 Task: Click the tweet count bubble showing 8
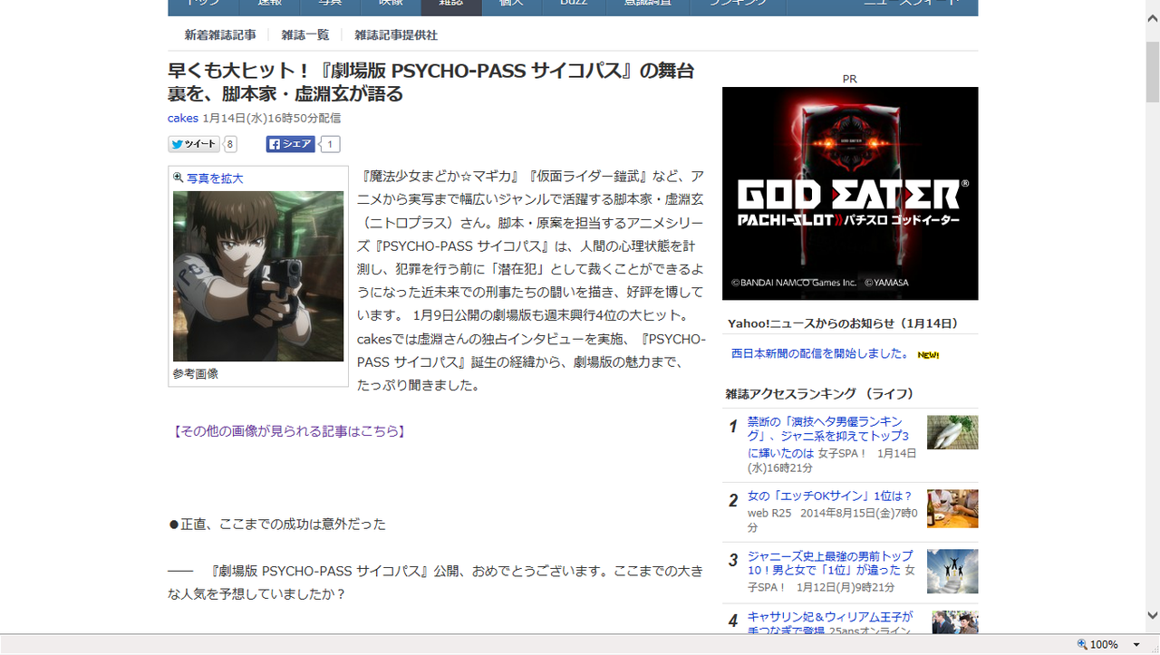(x=230, y=144)
